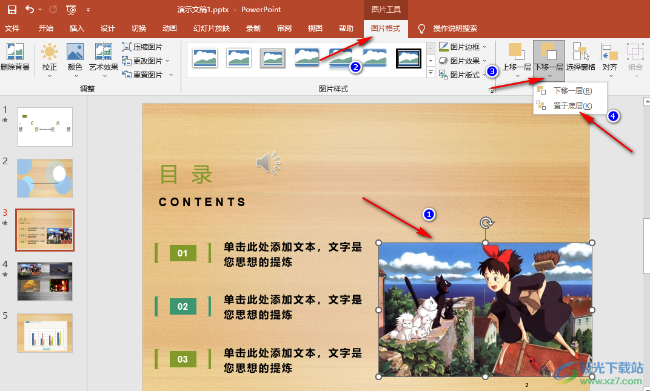Expand the 更改图片 dropdown arrow

point(167,61)
